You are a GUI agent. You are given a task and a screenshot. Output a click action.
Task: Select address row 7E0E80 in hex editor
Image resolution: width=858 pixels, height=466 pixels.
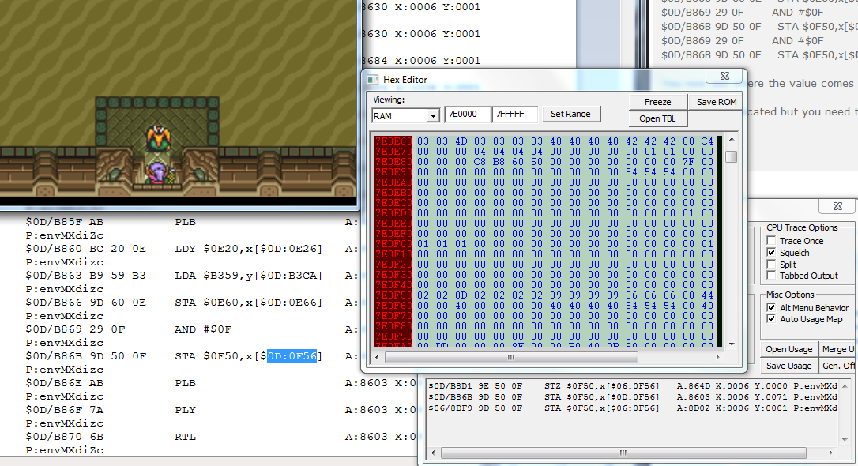[x=393, y=162]
